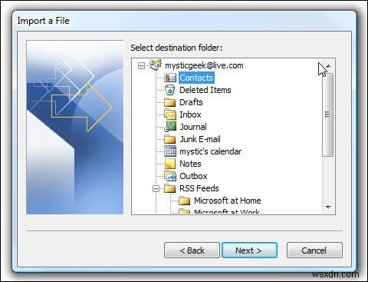
Task: Click the Drafts folder icon
Action: pos(170,102)
